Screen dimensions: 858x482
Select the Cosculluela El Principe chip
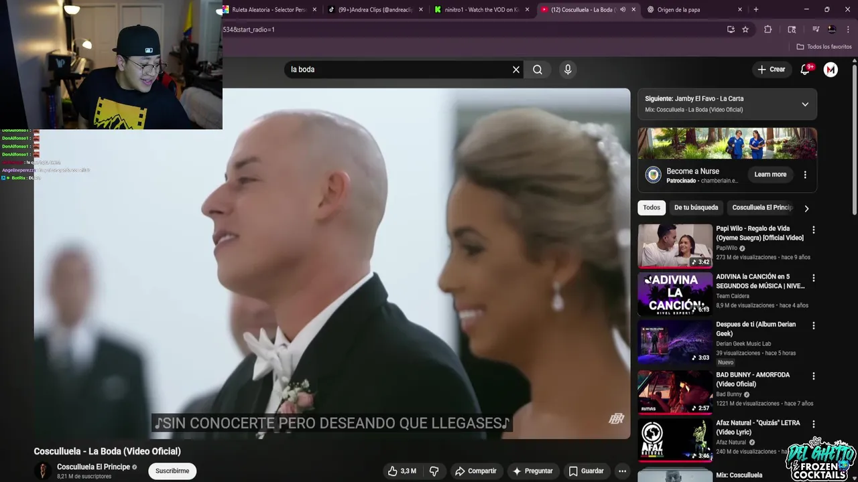pos(762,208)
